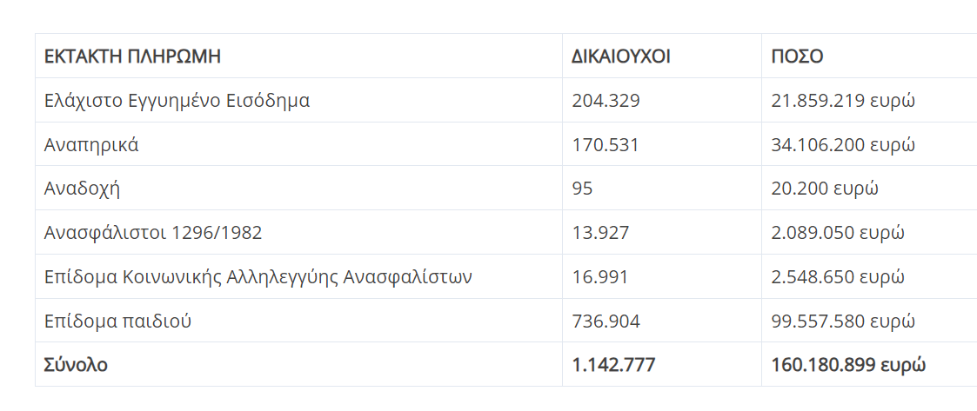Select total beneficiaries 1.142.777
The width and height of the screenshot is (977, 411).
(x=613, y=365)
